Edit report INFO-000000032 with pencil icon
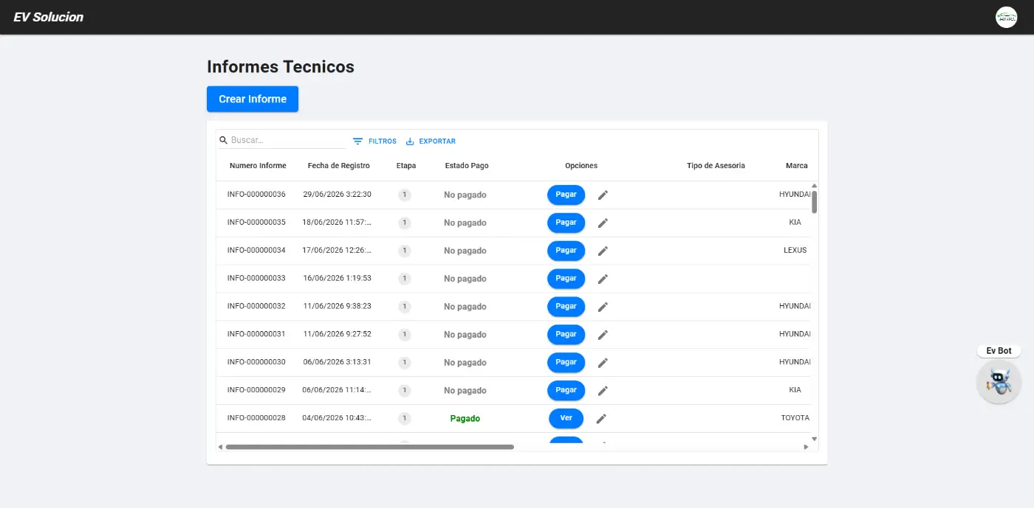The image size is (1034, 508). (603, 307)
